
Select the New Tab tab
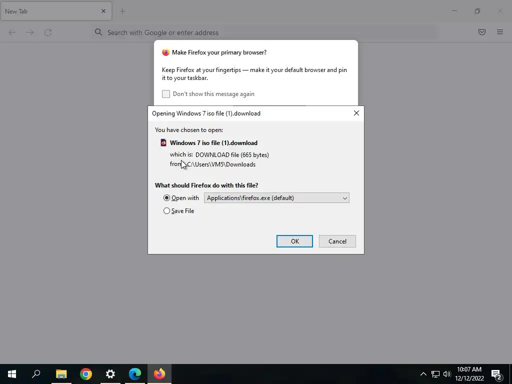pyautogui.click(x=56, y=11)
